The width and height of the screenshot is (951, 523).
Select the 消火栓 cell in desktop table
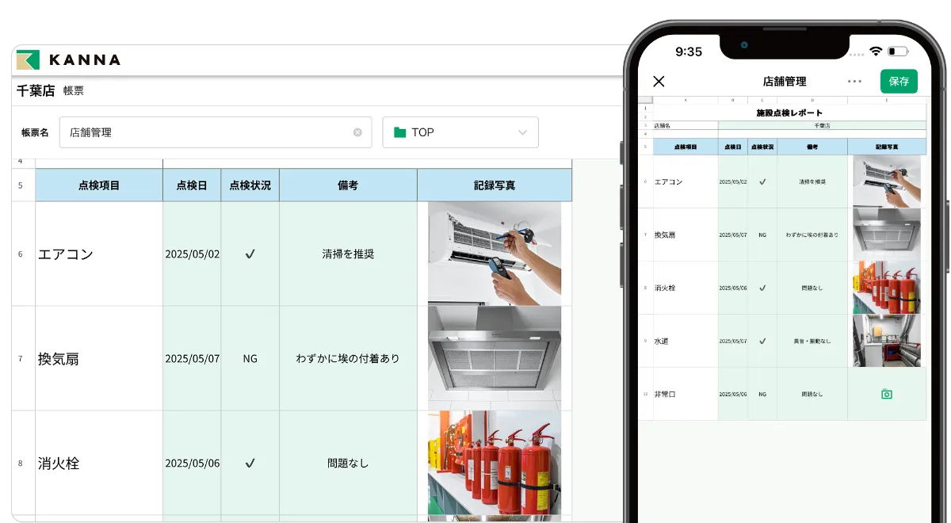point(99,464)
